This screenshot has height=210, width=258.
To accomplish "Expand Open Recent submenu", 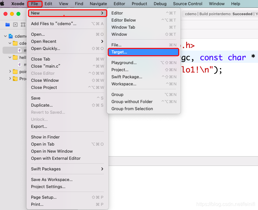I will click(x=67, y=41).
